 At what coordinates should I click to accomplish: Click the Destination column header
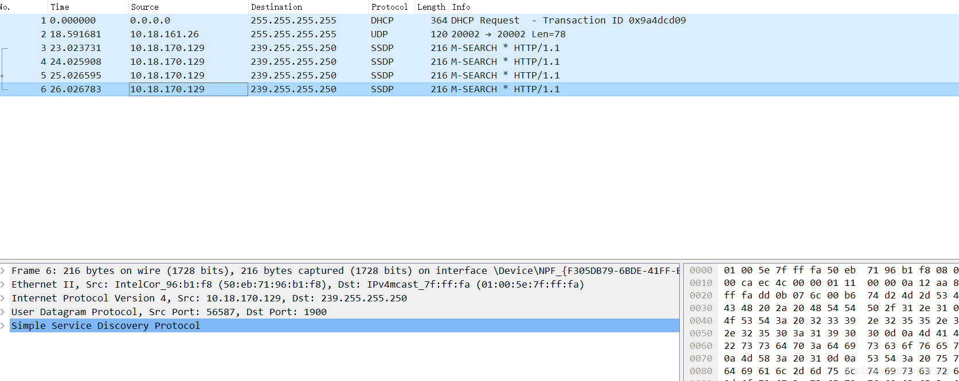[x=276, y=7]
